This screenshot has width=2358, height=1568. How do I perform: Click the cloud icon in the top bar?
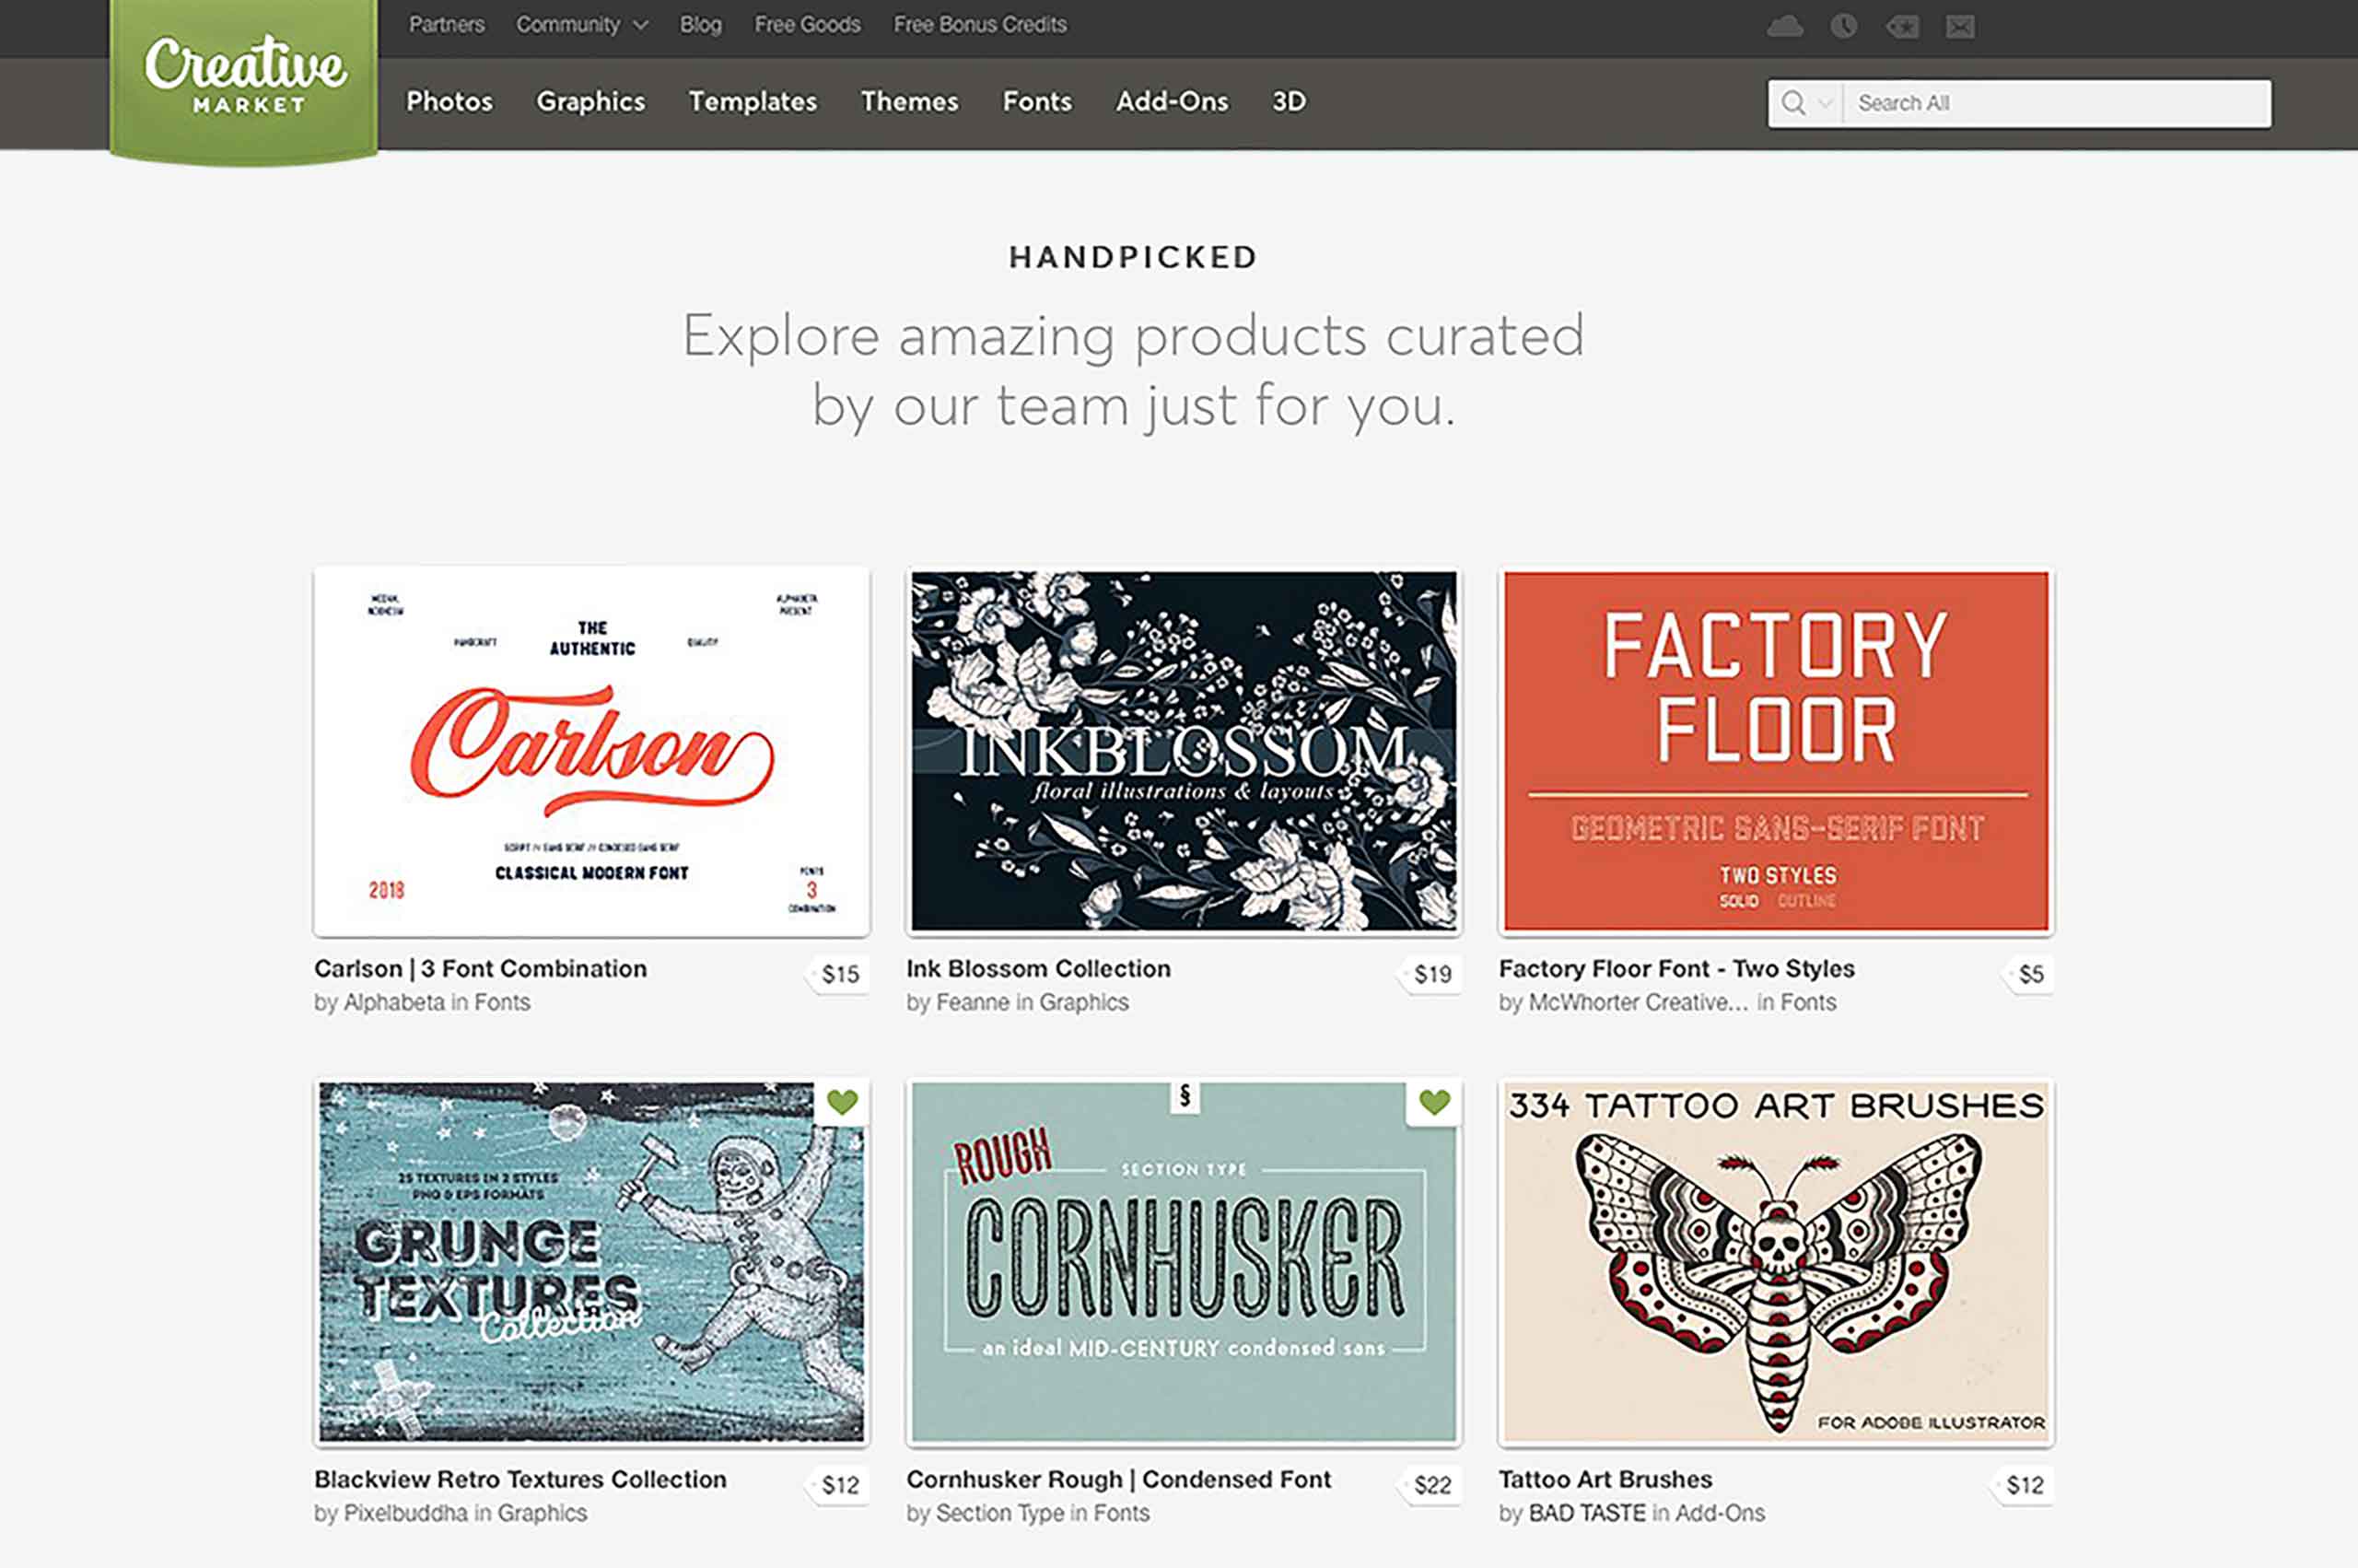(1785, 26)
